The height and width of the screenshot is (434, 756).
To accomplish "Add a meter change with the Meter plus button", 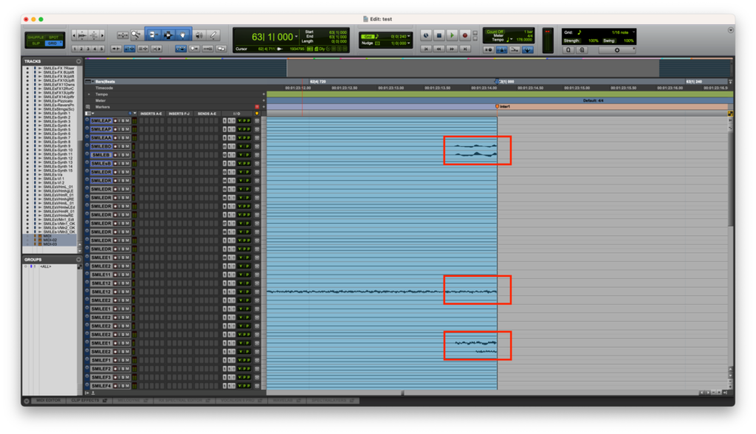I will (264, 101).
